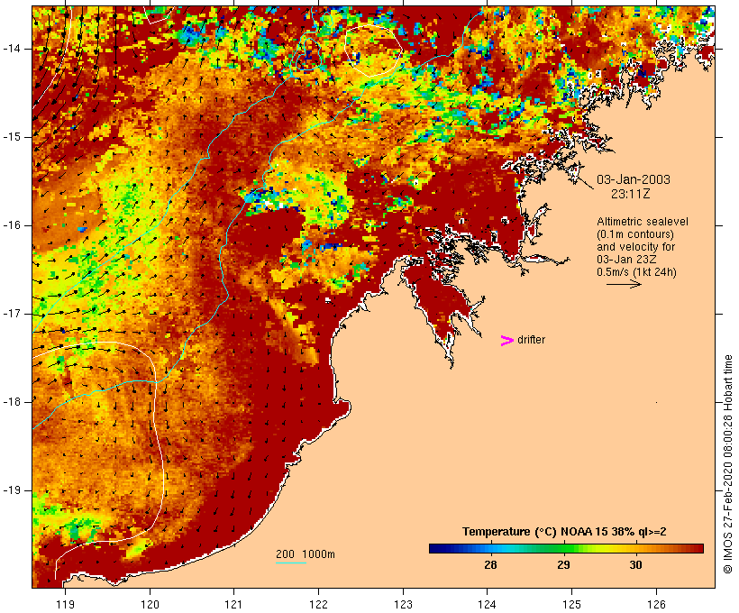
Task: Click the 'and velocity for' text
Action: tap(635, 247)
